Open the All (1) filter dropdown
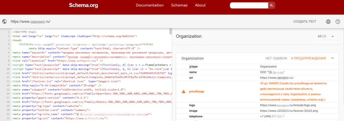 (x=326, y=36)
